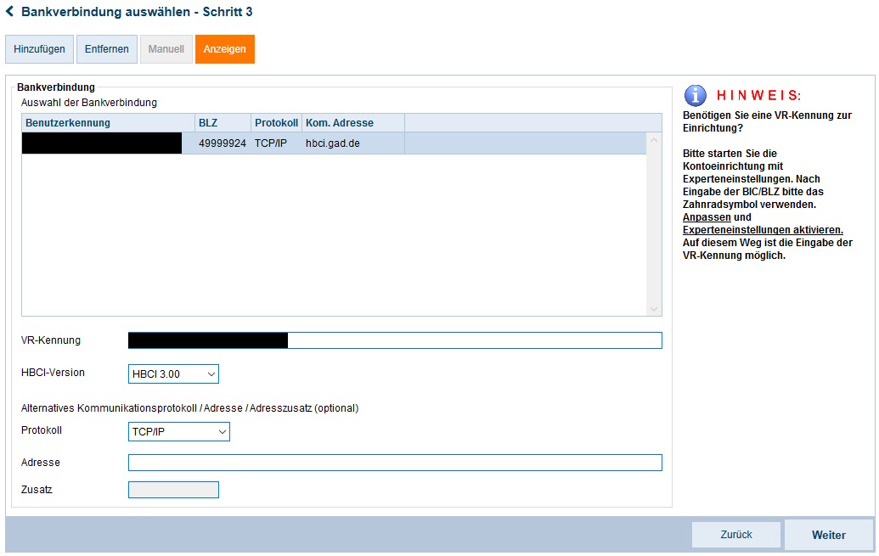Proceed with the Weiter button

coord(828,535)
